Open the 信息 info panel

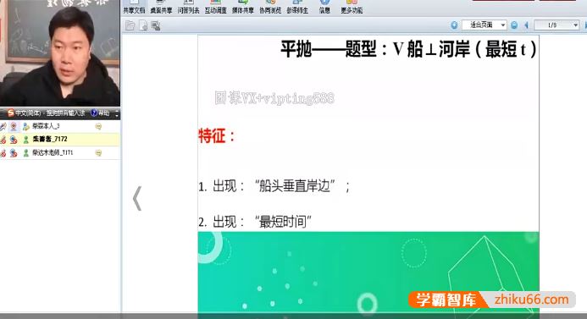pyautogui.click(x=324, y=8)
